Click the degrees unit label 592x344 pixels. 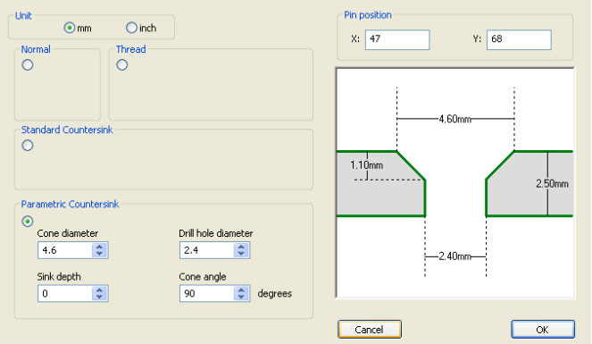[x=274, y=294]
